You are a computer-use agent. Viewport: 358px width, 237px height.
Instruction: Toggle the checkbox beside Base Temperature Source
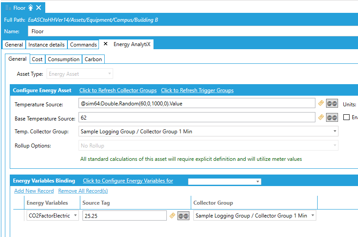346,117
